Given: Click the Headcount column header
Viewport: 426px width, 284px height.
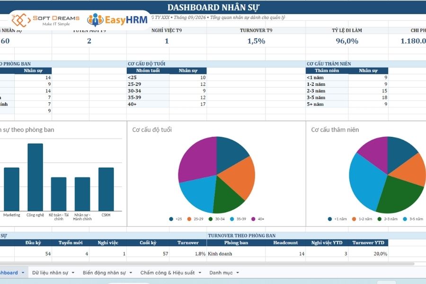Looking at the screenshot, I should (285, 243).
